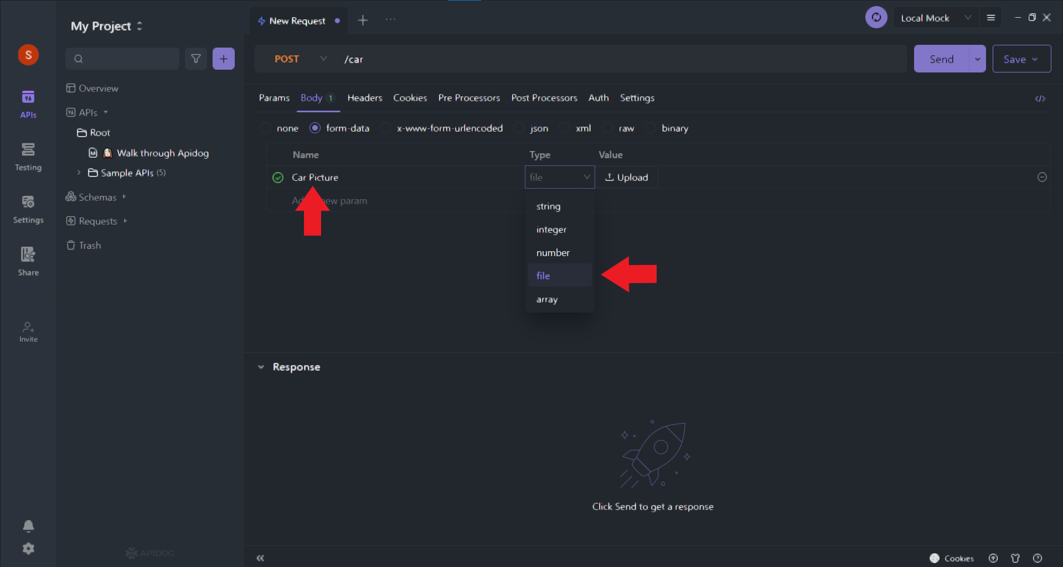Select binary body type
The image size is (1063, 567).
[x=667, y=128]
